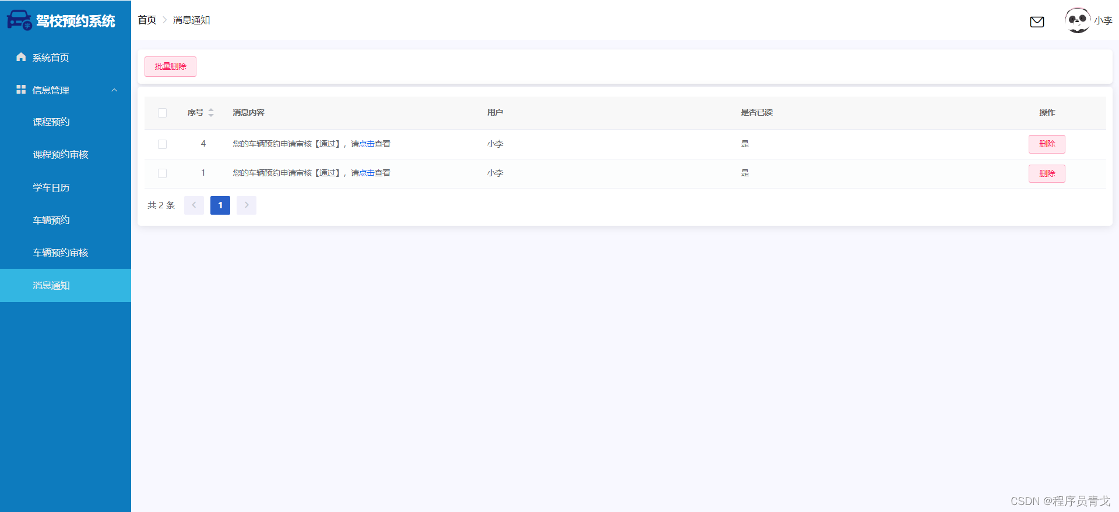This screenshot has height=512, width=1119.
Task: Open 系统首页 in the sidebar
Action: click(x=65, y=57)
